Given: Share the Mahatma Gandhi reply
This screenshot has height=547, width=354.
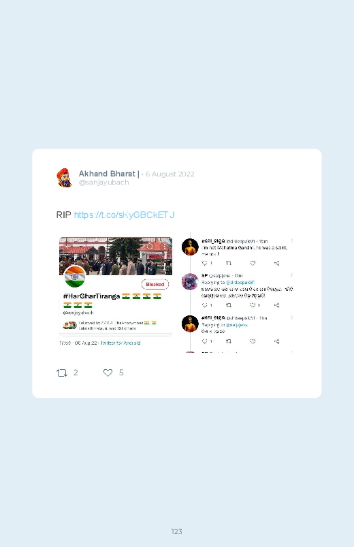Looking at the screenshot, I should pyautogui.click(x=277, y=263).
